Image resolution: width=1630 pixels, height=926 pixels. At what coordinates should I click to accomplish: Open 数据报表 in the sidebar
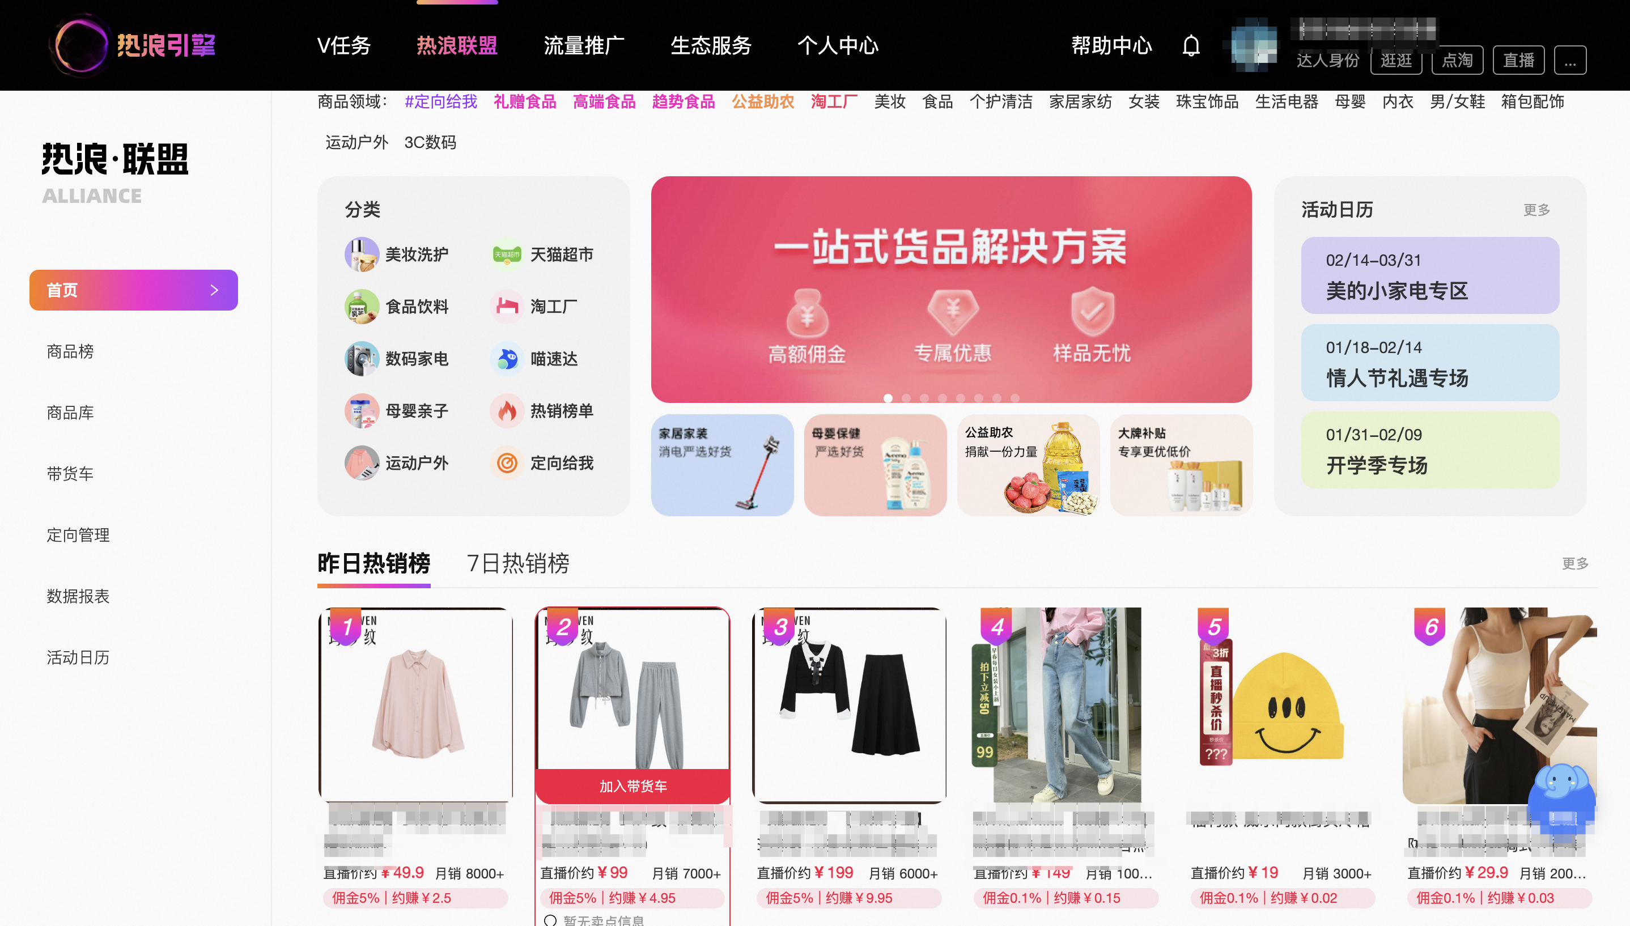[78, 596]
